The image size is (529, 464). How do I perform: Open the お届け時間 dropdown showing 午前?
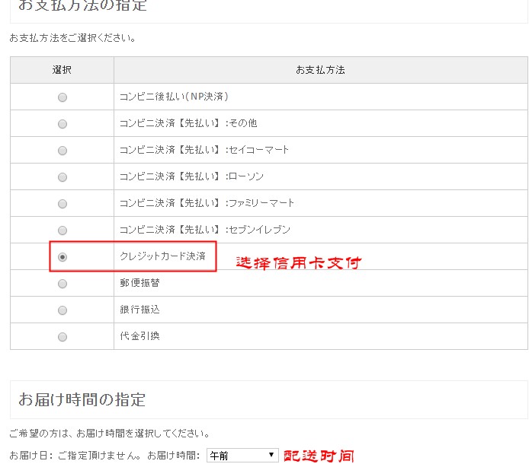point(242,456)
